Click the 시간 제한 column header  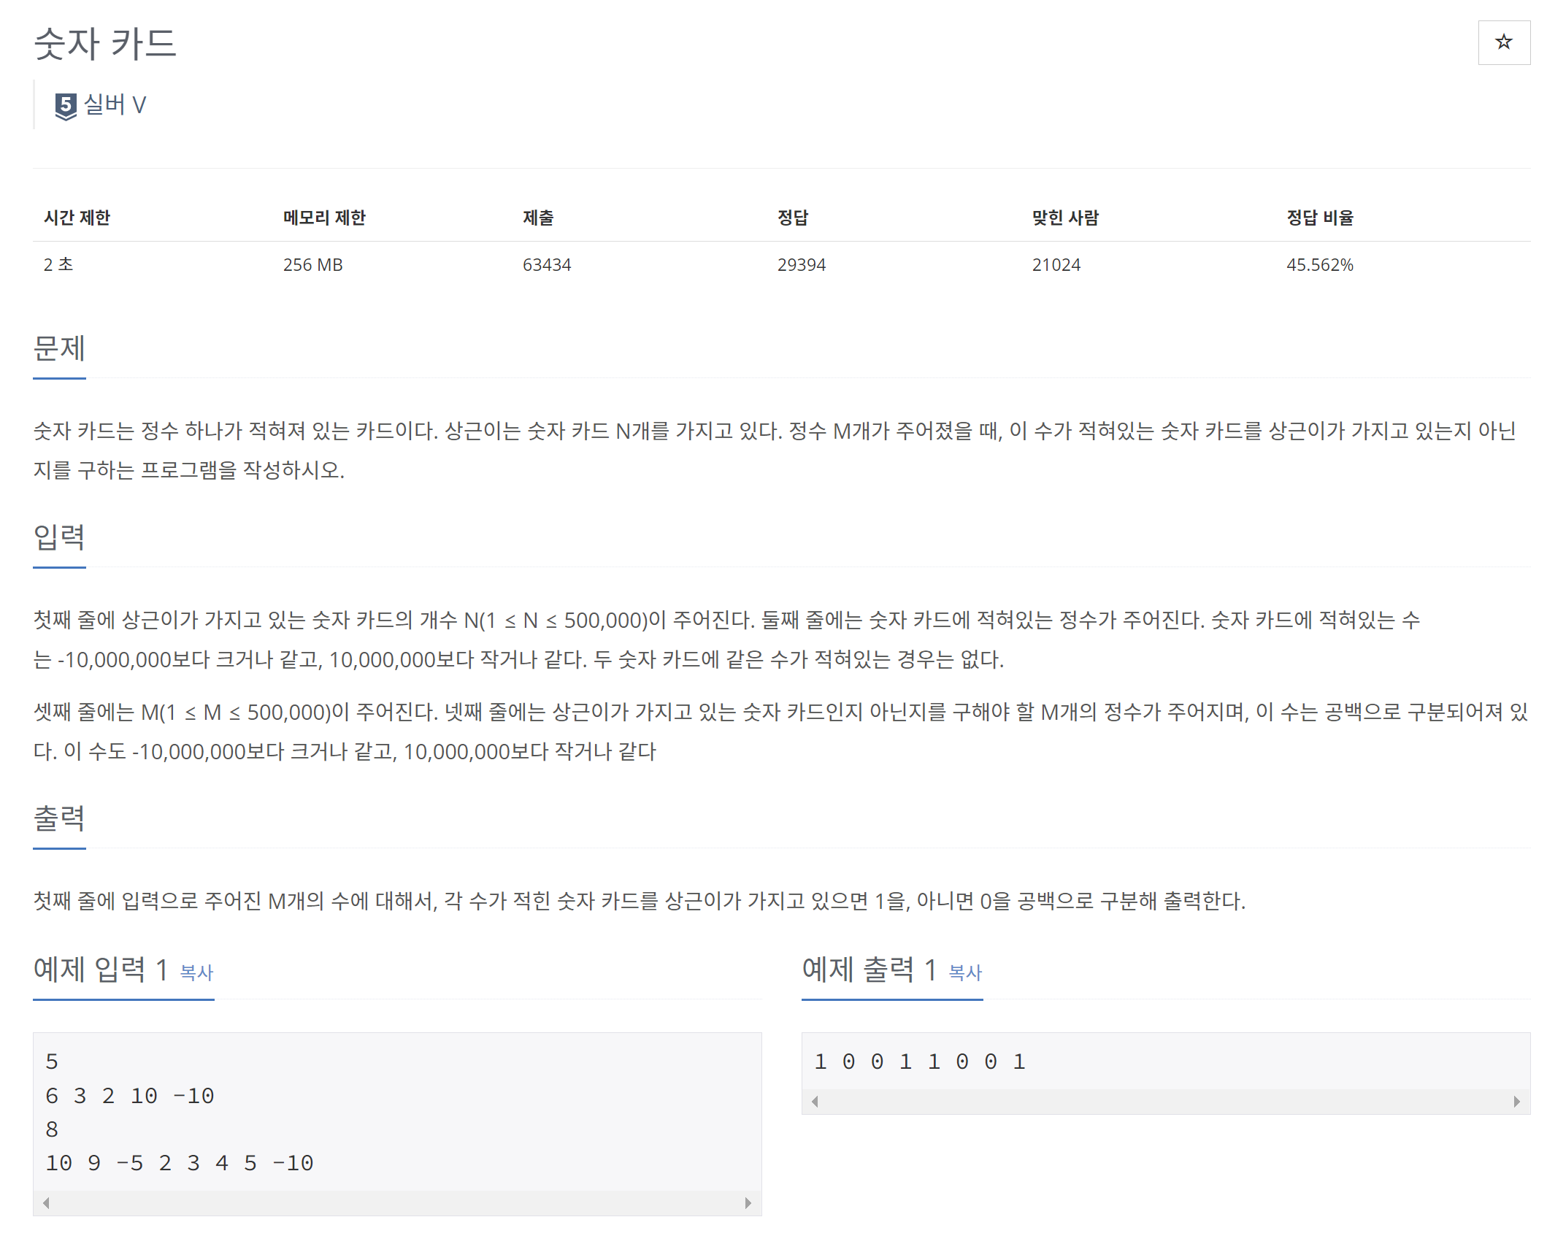coord(77,218)
